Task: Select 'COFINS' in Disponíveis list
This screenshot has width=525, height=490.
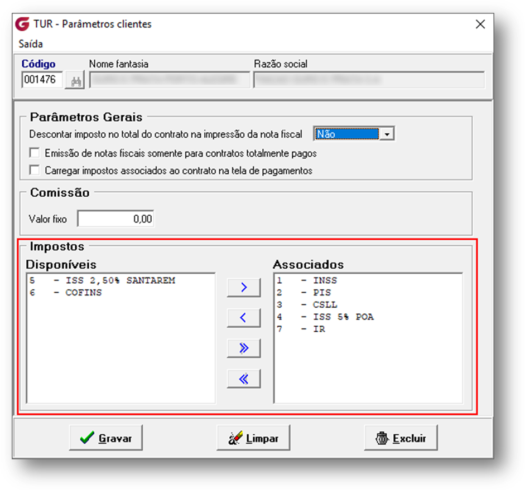Action: (121, 293)
